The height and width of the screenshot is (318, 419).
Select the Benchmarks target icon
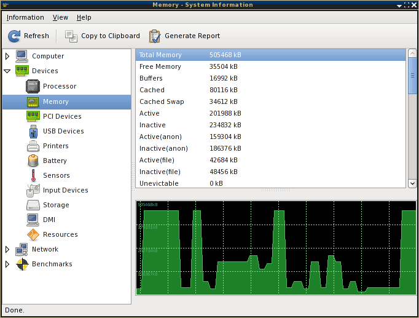22,264
